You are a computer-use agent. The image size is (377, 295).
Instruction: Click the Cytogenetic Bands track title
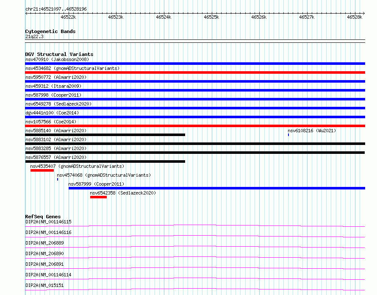(50, 31)
